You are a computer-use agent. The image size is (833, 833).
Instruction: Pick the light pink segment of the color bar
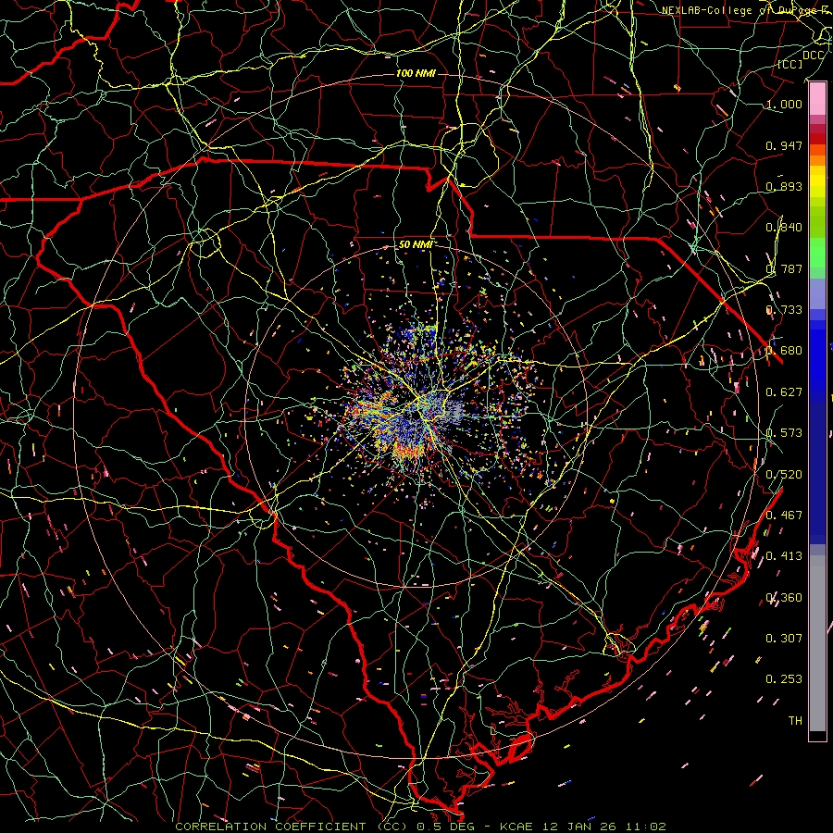click(x=817, y=98)
